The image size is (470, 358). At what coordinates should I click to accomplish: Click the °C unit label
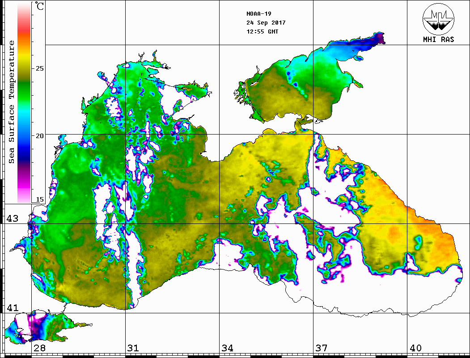coord(39,6)
